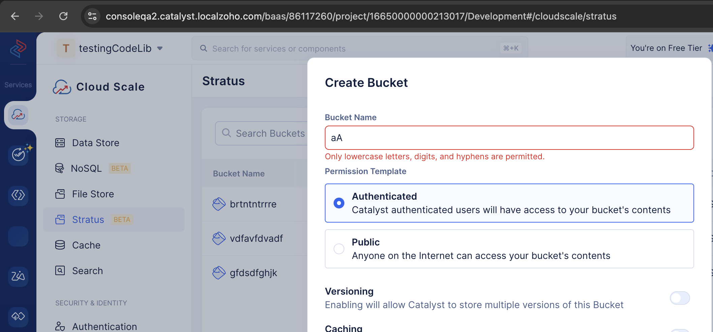Click the File Store folder icon
The width and height of the screenshot is (713, 332).
[60, 194]
